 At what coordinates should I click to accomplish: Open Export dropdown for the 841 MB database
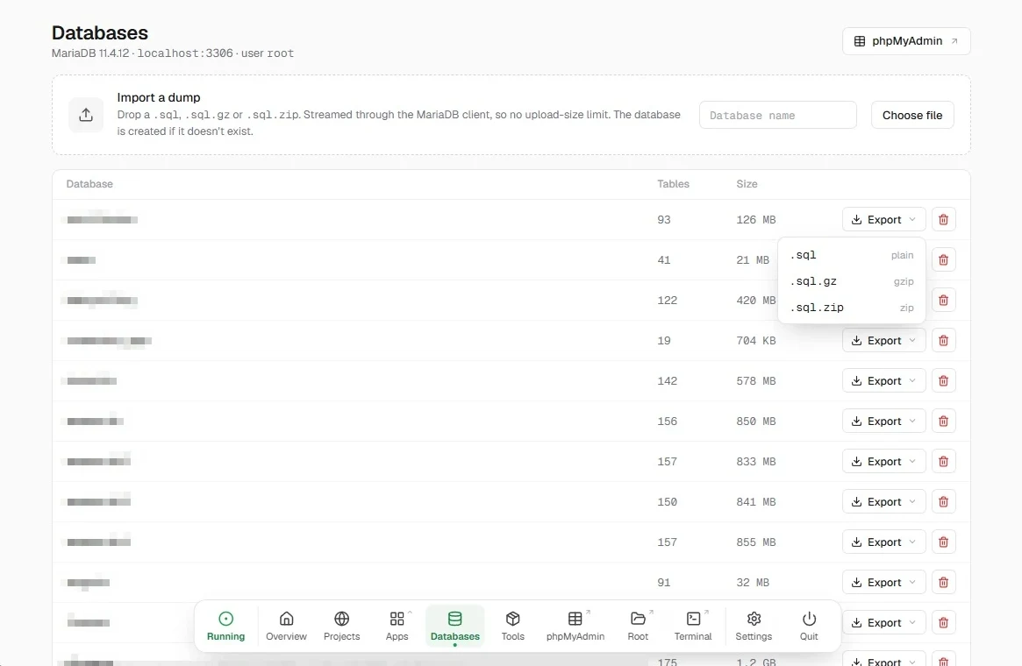click(x=883, y=502)
